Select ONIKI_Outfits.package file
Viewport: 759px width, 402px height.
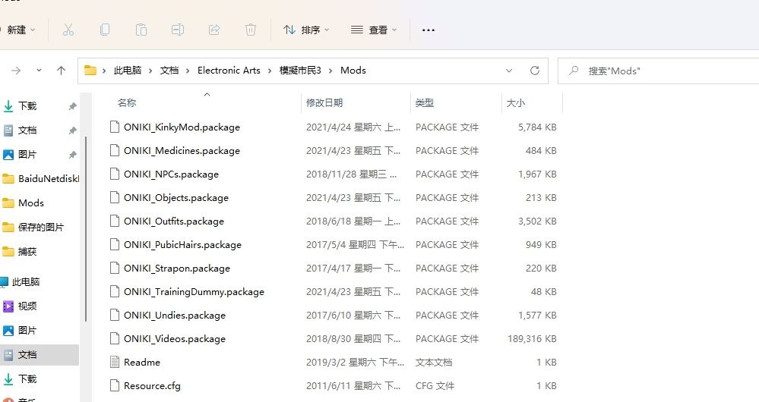[x=174, y=221]
